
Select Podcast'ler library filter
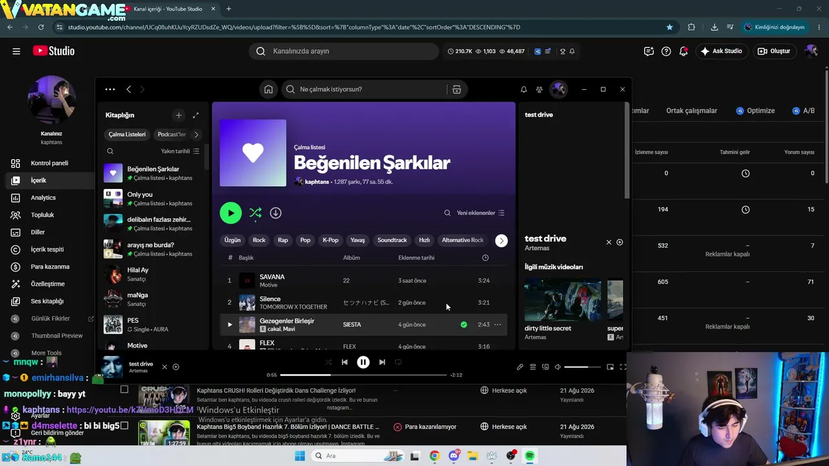coord(172,135)
